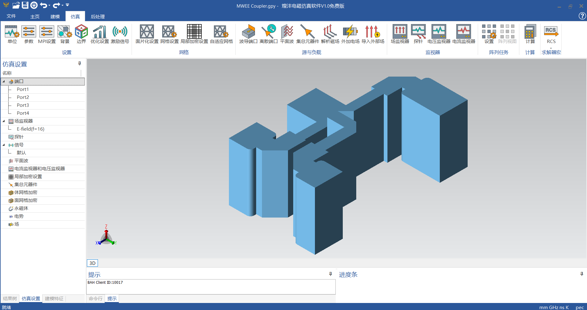The width and height of the screenshot is (587, 310).
Task: Select the discrete port (离散端口) tool
Action: tap(268, 32)
